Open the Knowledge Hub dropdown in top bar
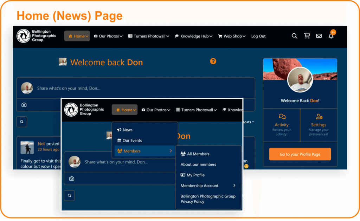The height and width of the screenshot is (221, 360). click(194, 36)
